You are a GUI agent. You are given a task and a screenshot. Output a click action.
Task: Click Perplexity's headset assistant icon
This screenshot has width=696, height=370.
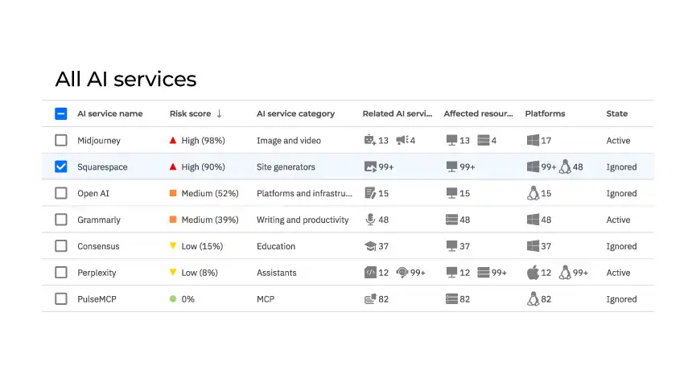(402, 273)
